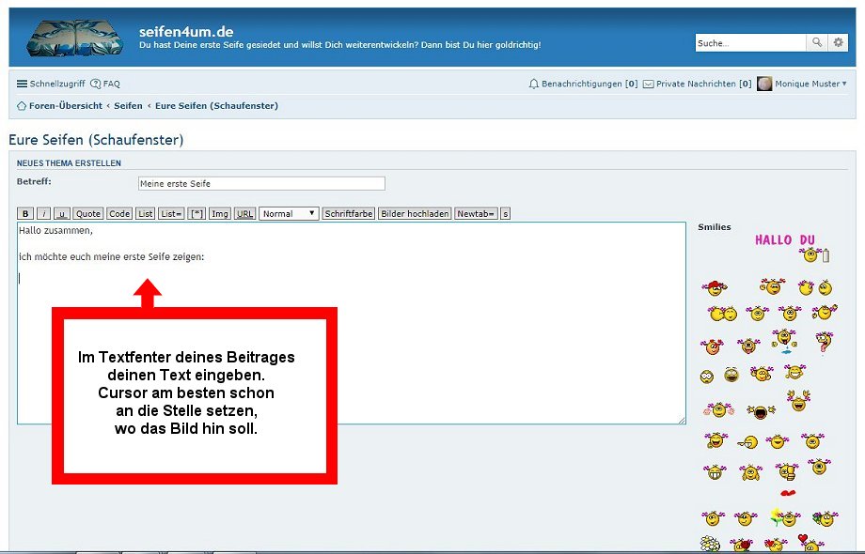Open Private Nachrichten via the envelope icon
This screenshot has width=865, height=554.
[648, 84]
